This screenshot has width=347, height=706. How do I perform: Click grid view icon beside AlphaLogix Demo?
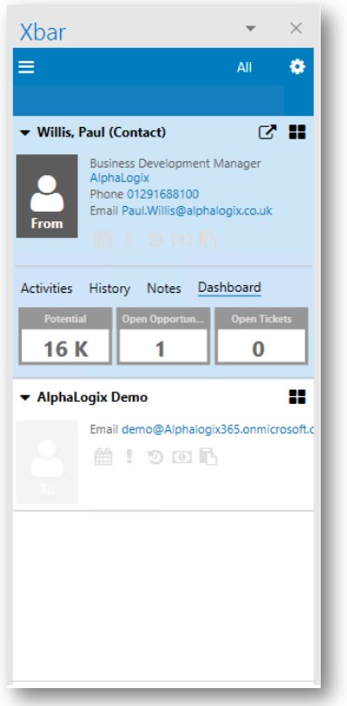297,397
